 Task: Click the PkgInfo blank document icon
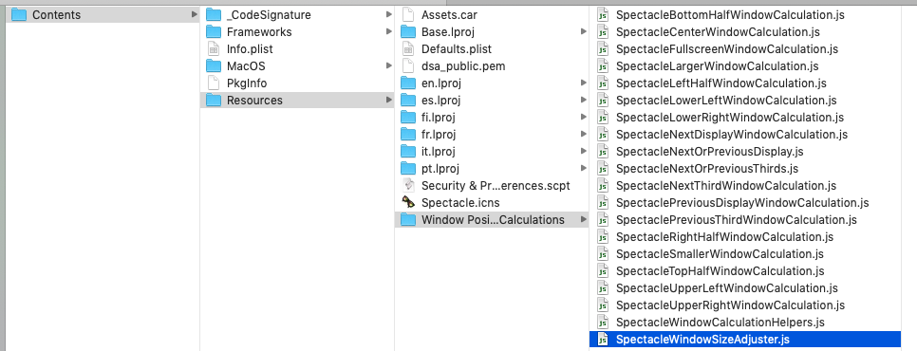[x=214, y=83]
